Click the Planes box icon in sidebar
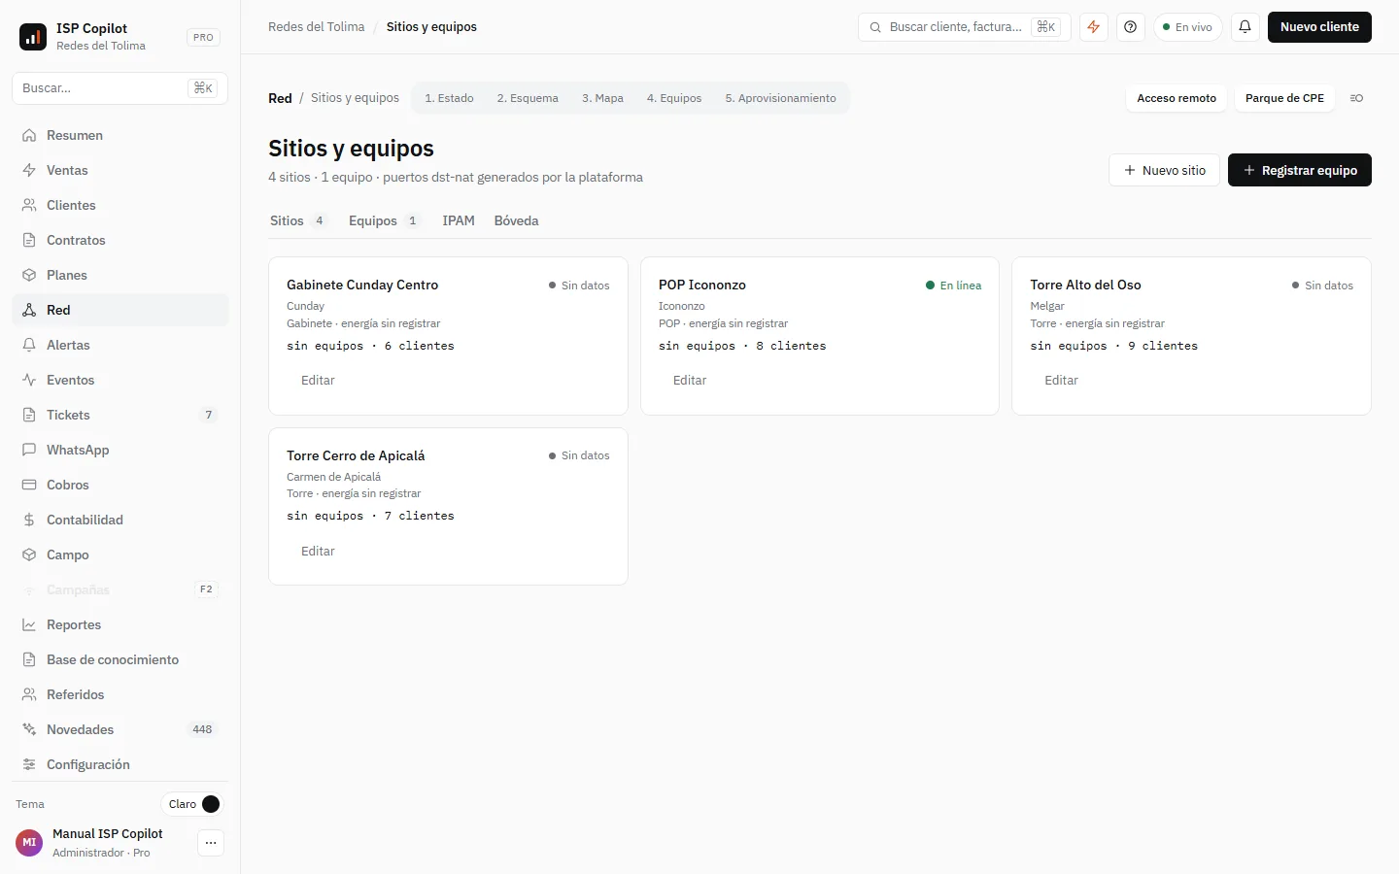 click(29, 275)
